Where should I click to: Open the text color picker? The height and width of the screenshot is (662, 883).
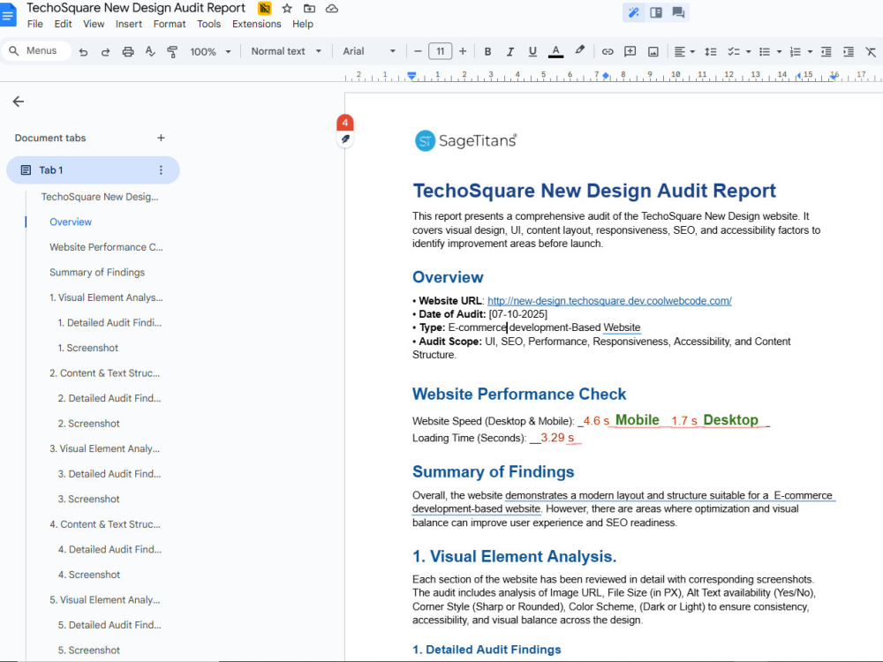[555, 52]
